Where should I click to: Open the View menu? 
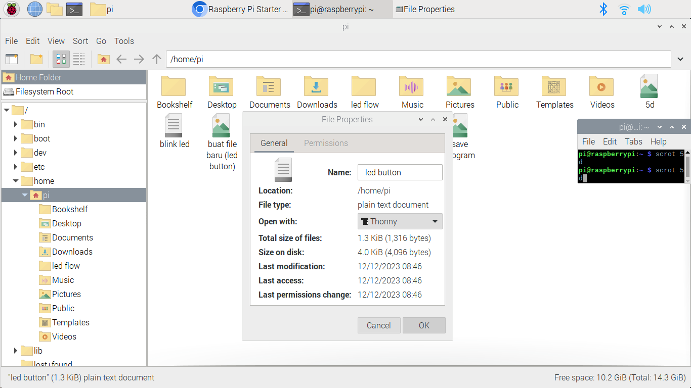click(56, 41)
